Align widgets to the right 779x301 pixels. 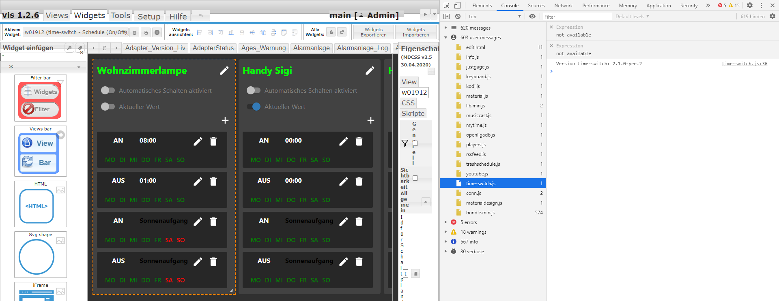(210, 32)
